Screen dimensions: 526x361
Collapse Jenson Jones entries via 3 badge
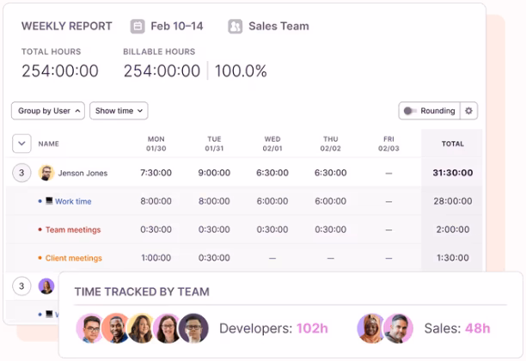tap(21, 173)
